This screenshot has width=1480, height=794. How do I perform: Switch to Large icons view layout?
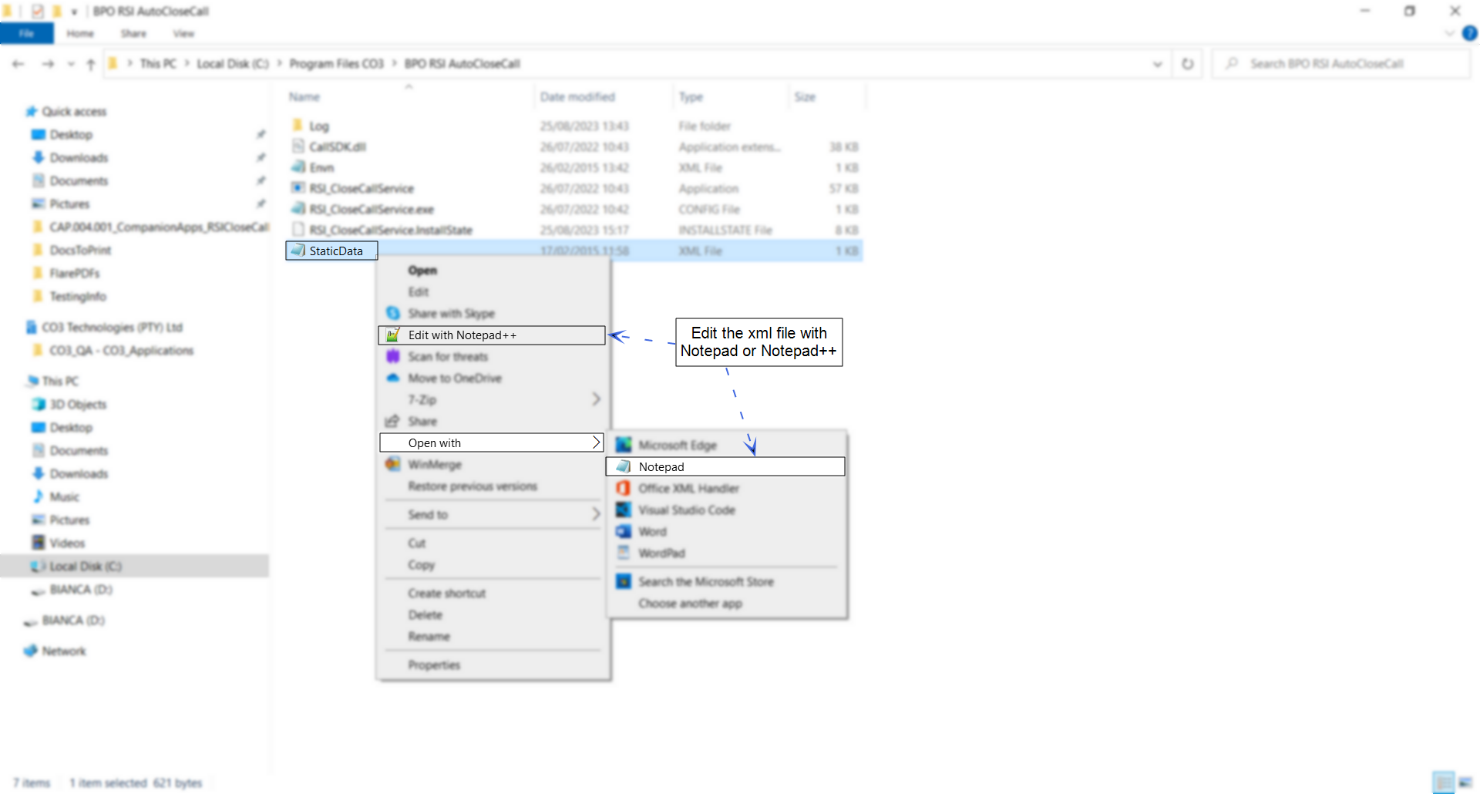click(1465, 782)
